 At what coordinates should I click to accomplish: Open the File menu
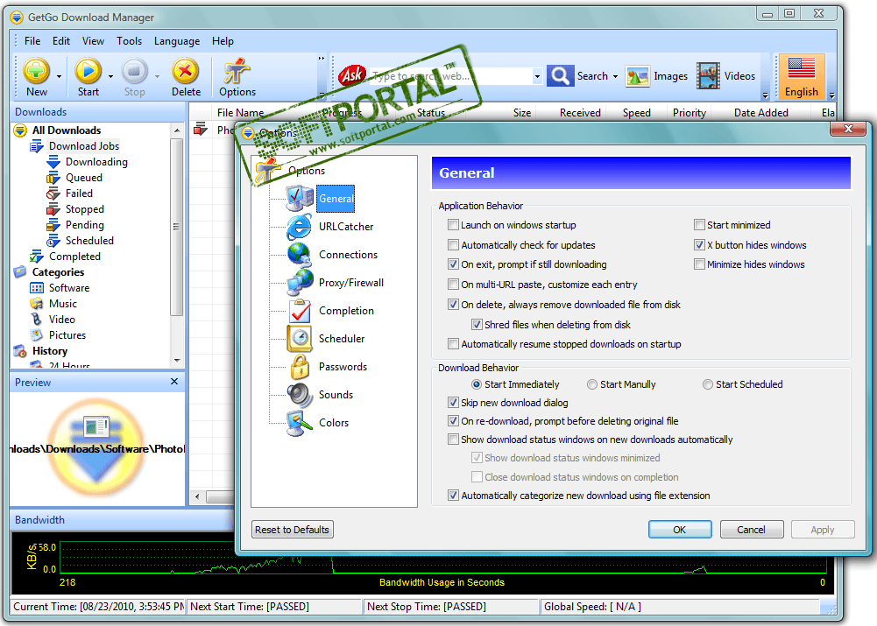(x=32, y=41)
